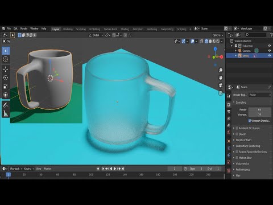Select the Scale tool

6,87
